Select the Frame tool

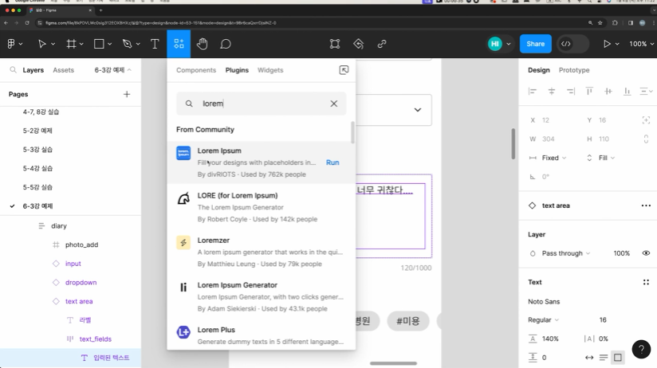coord(72,44)
